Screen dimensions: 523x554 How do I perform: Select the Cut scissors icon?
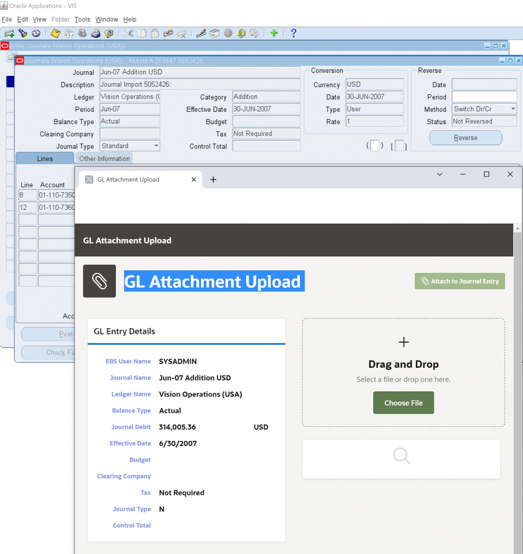(129, 33)
